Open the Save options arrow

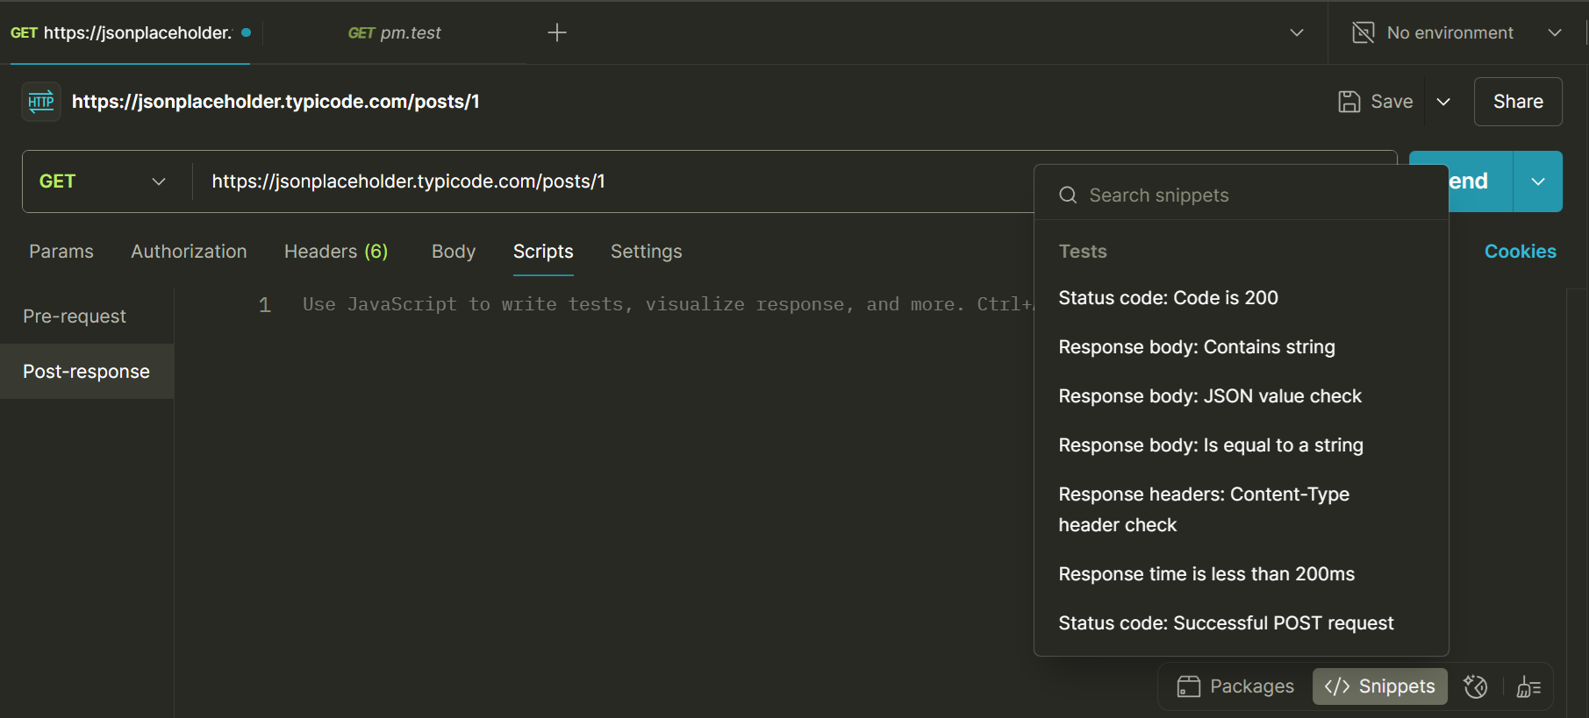point(1443,102)
